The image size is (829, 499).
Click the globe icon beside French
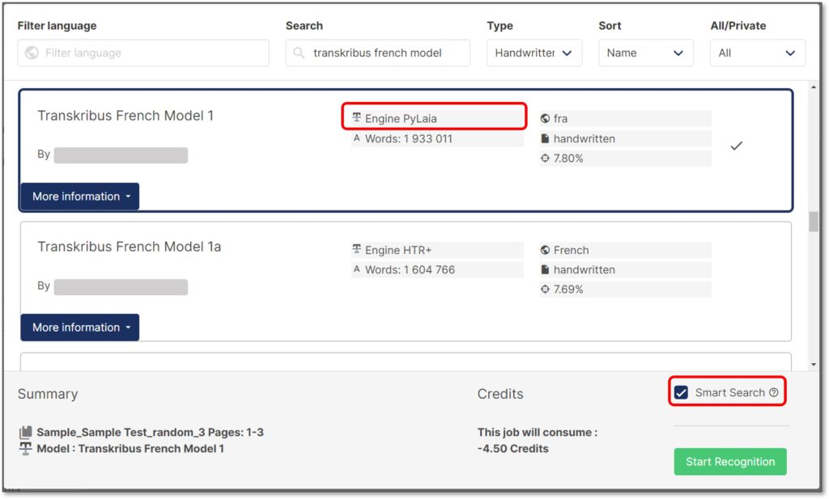(545, 250)
